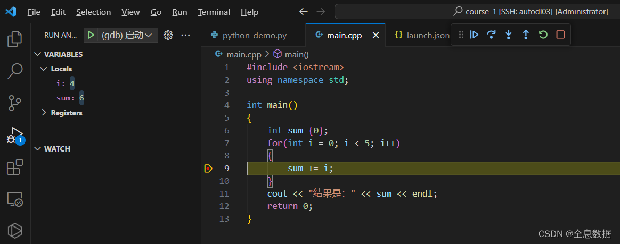Open the Help menu
Viewport: 620px width, 244px height.
pyautogui.click(x=249, y=12)
